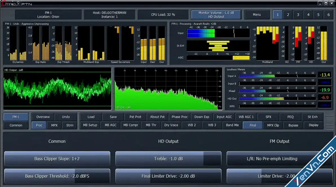Click the upper drag handle beside St Enh
The width and height of the screenshot is (336, 187).
tap(330, 117)
